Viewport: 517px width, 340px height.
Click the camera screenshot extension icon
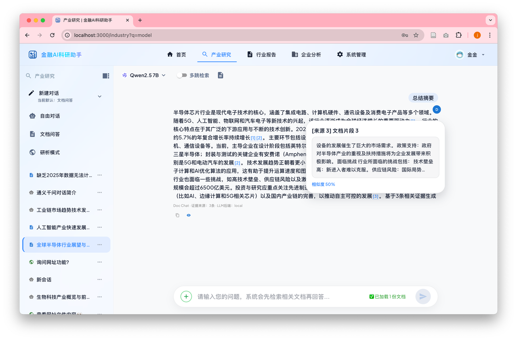pyautogui.click(x=446, y=35)
